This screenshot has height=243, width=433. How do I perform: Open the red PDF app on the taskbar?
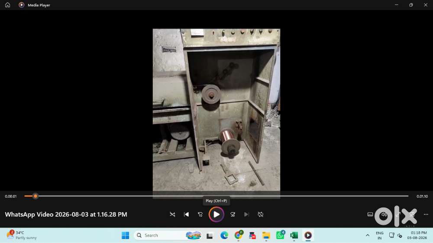pos(252,235)
